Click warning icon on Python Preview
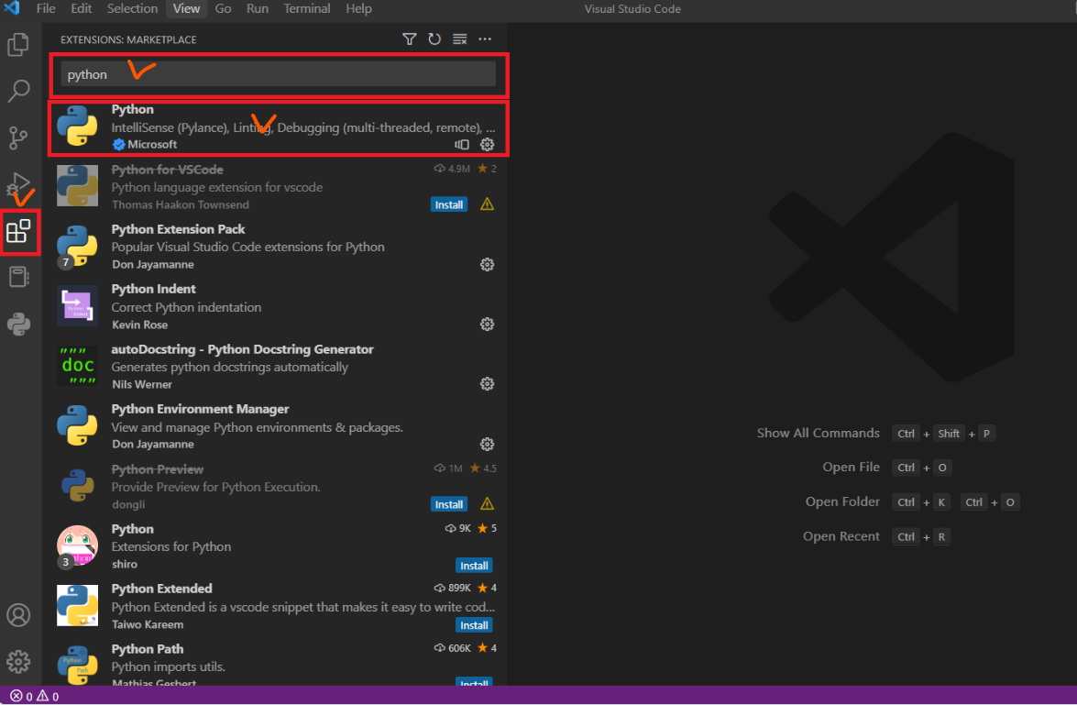Viewport: 1077px width, 705px height. 487,503
